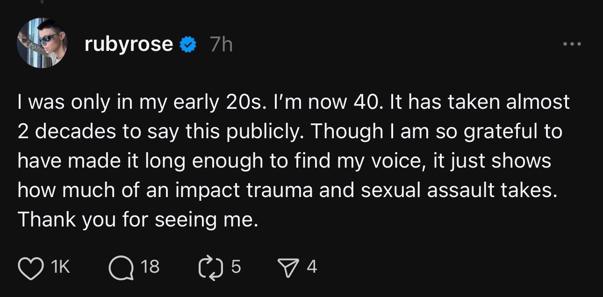Repost using the circular arrows icon
The height and width of the screenshot is (297, 603).
[209, 268]
